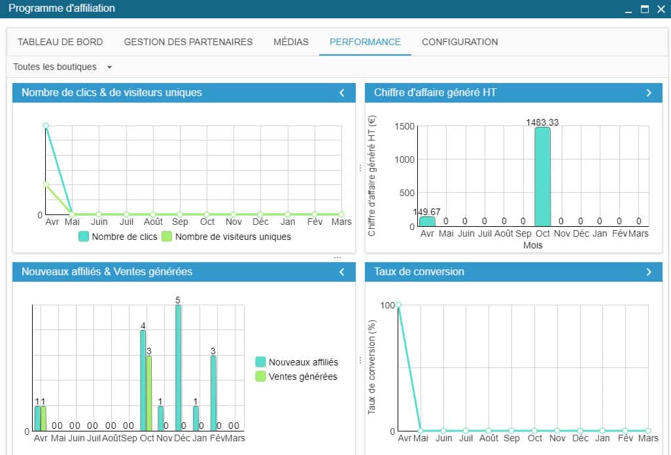The height and width of the screenshot is (455, 671).
Task: Go to the Médias tab
Action: coord(291,42)
